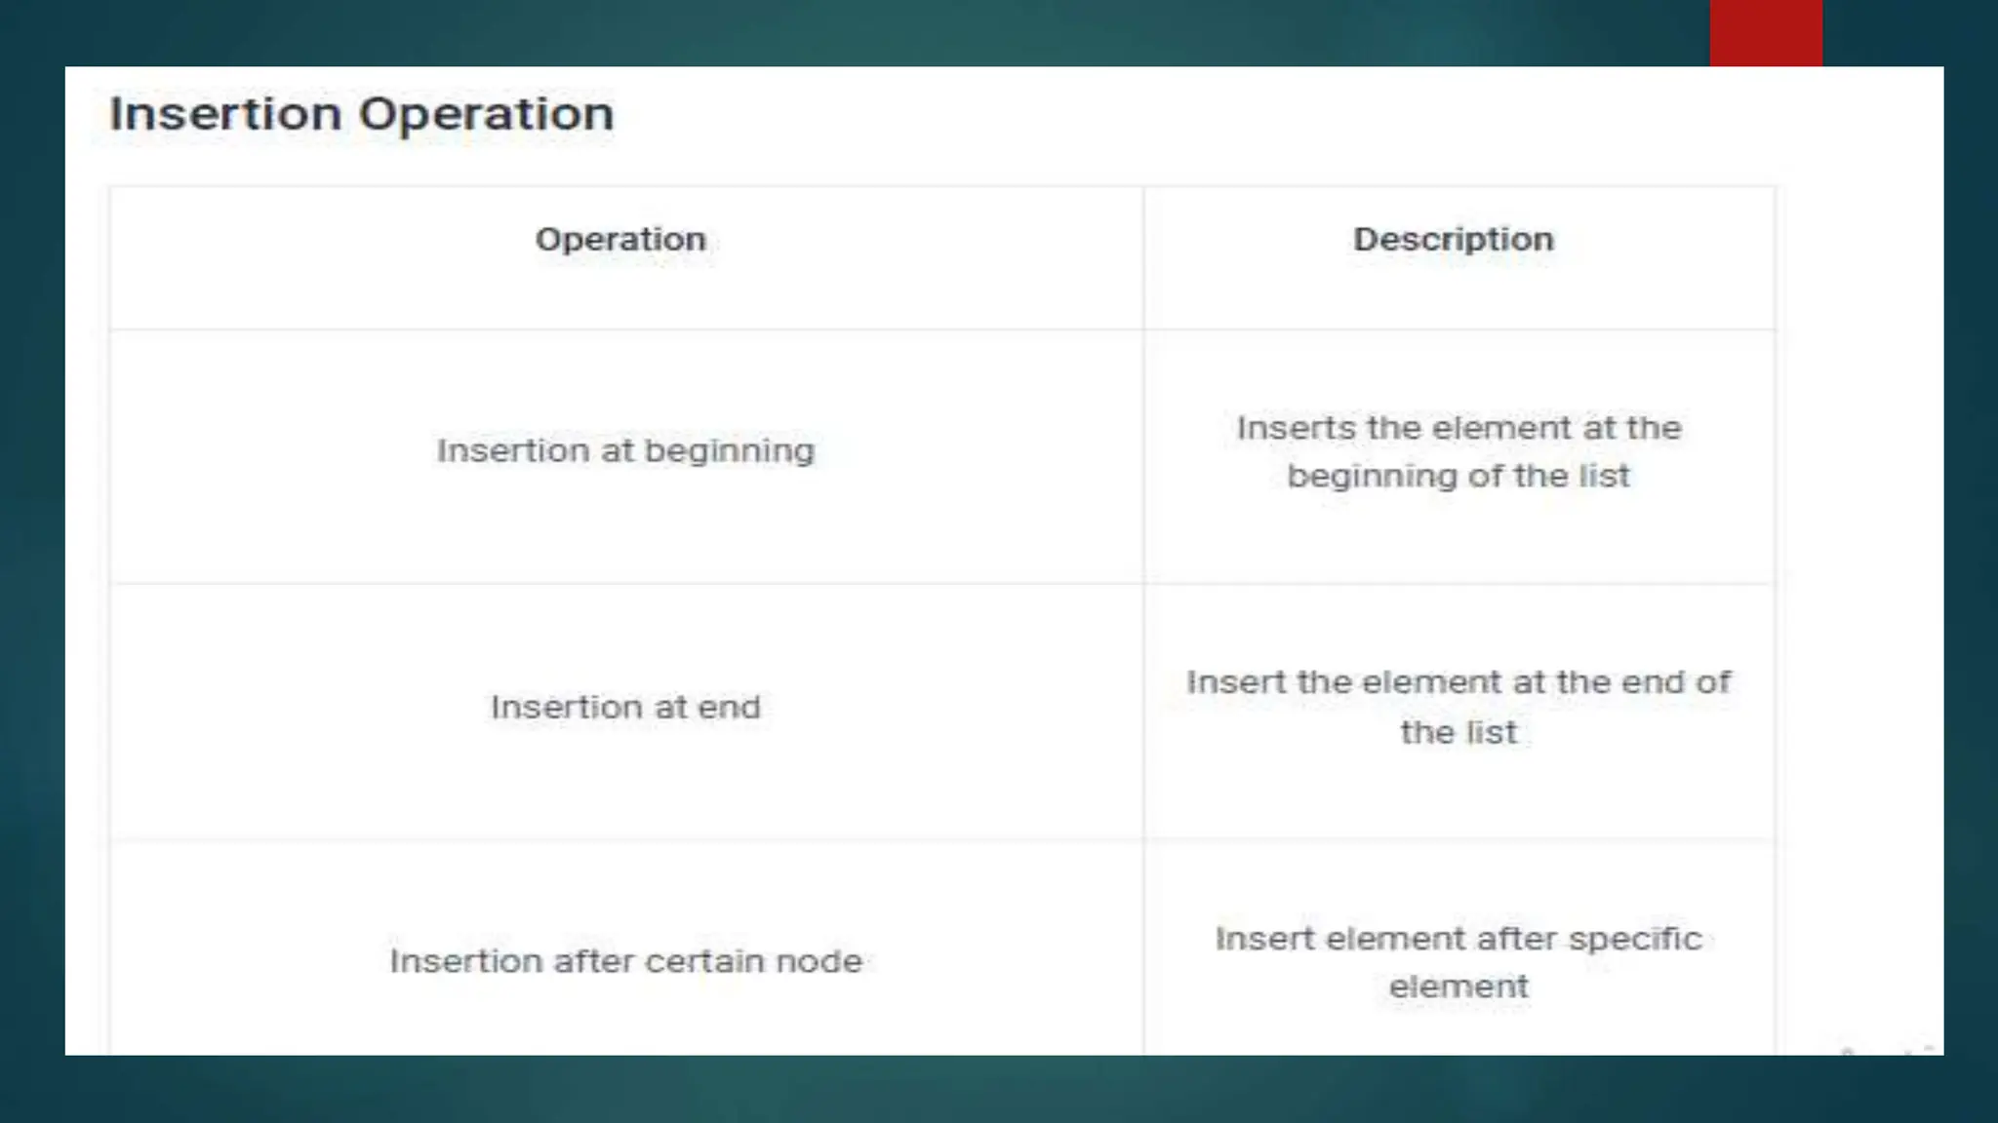Click the red rectangle at slide top
Screen dimensions: 1998x1123
1766,33
